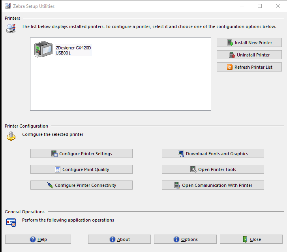Open Communication With Printer
287x252 pixels.
[x=213, y=185]
